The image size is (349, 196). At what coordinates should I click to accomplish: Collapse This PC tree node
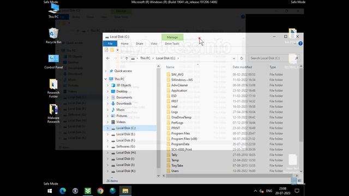coord(106,79)
